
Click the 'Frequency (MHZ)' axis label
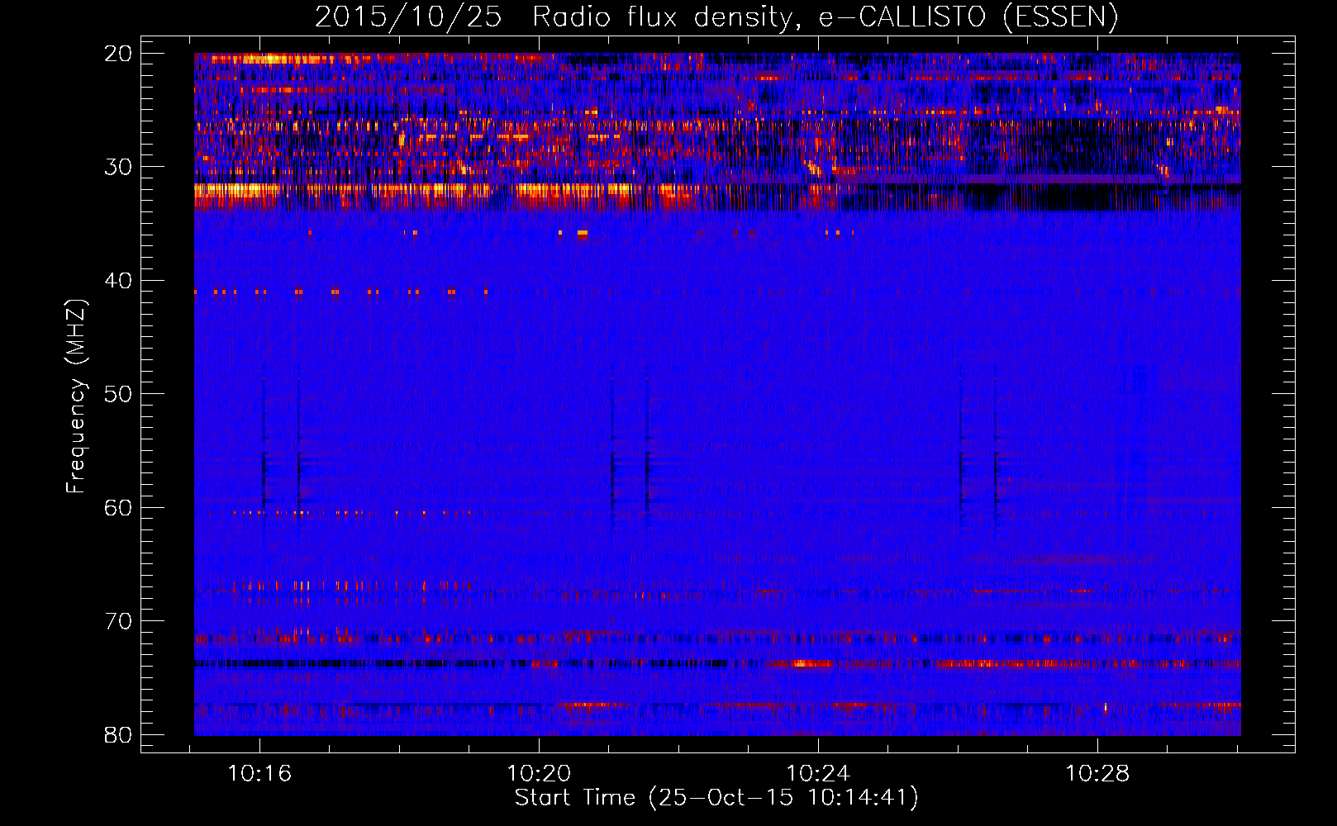point(76,396)
